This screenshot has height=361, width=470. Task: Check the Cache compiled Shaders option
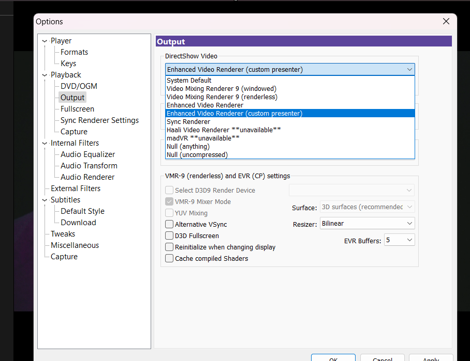[x=169, y=258]
